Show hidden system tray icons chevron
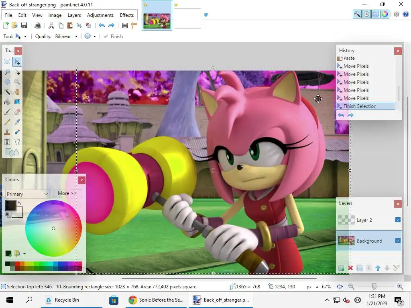 coord(327,300)
